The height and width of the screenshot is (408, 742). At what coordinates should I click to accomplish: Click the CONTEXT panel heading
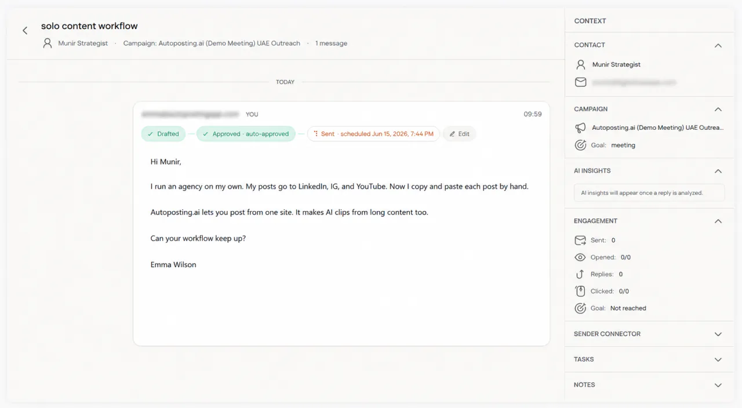point(590,21)
